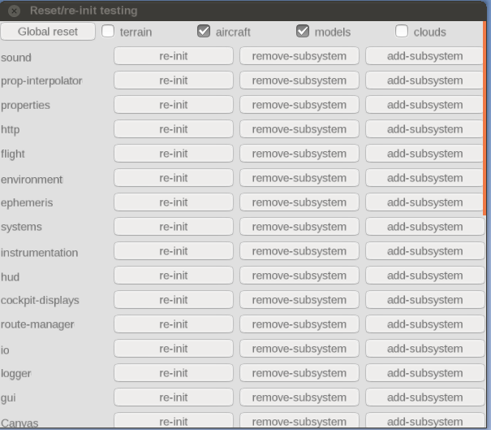Re-init the Canvas subsystem

(x=174, y=420)
